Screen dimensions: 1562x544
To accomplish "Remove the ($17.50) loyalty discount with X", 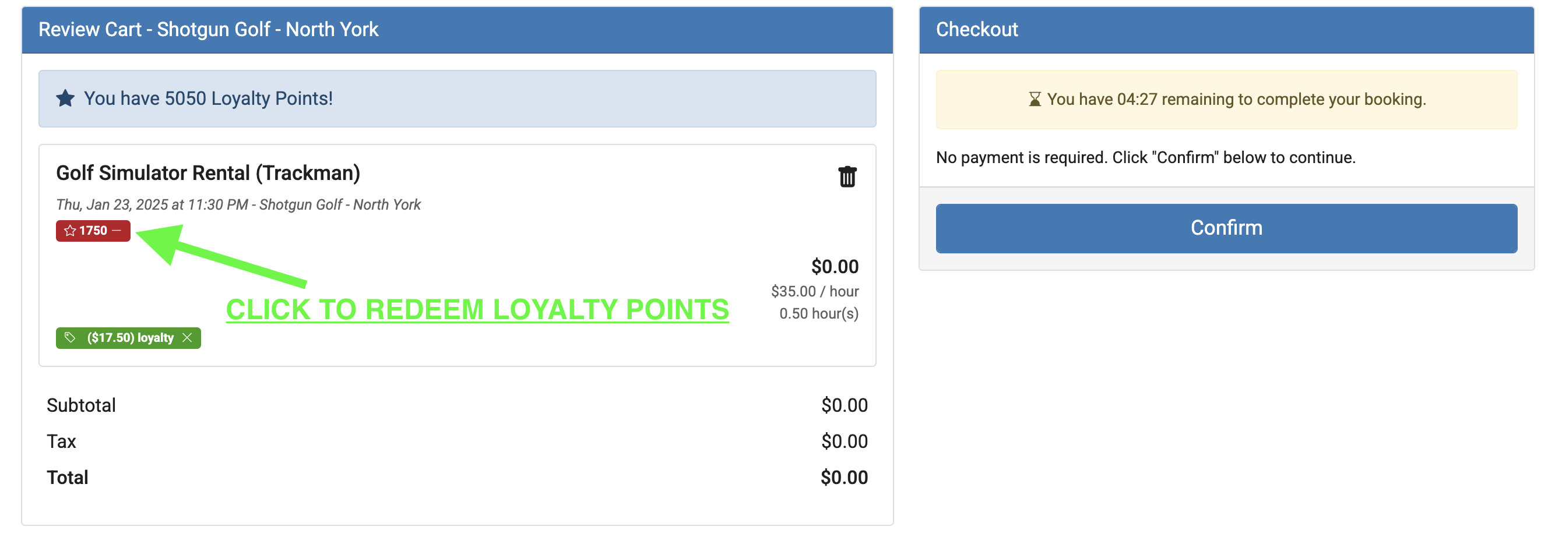I will pos(187,338).
